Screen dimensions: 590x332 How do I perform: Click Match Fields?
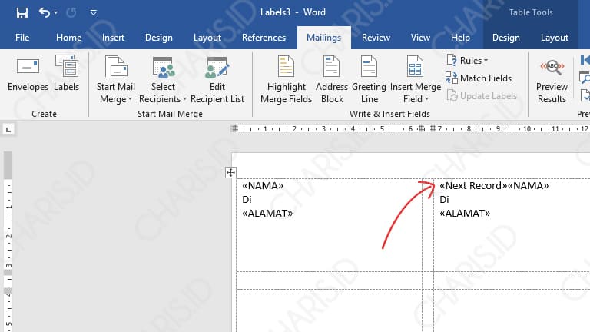[479, 78]
